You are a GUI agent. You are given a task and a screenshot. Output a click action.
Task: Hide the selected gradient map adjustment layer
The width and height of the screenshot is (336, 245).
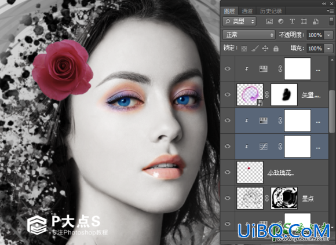[228, 120]
